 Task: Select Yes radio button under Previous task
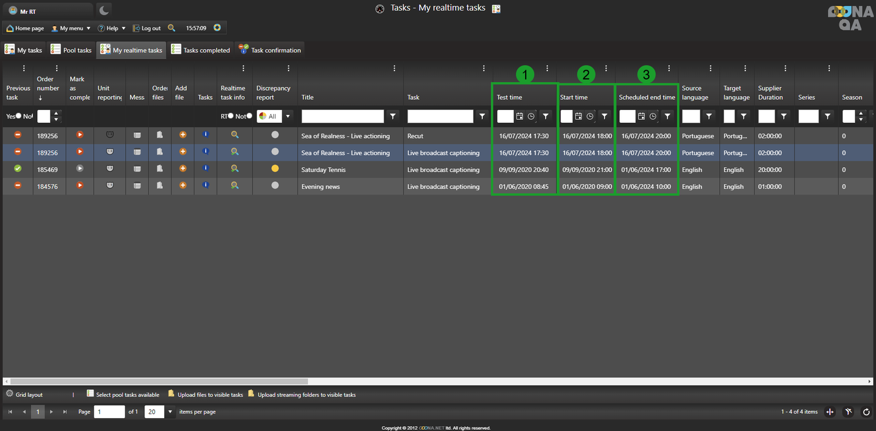point(18,116)
